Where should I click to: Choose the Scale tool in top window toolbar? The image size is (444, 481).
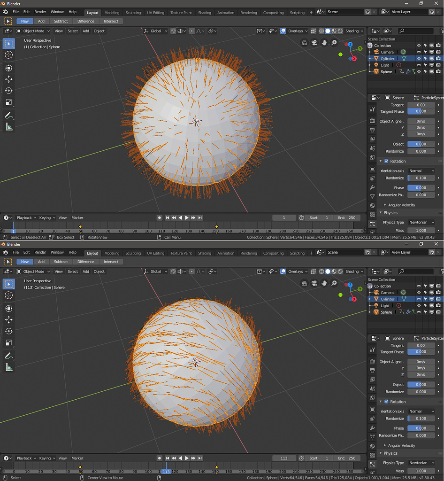pyautogui.click(x=8, y=102)
